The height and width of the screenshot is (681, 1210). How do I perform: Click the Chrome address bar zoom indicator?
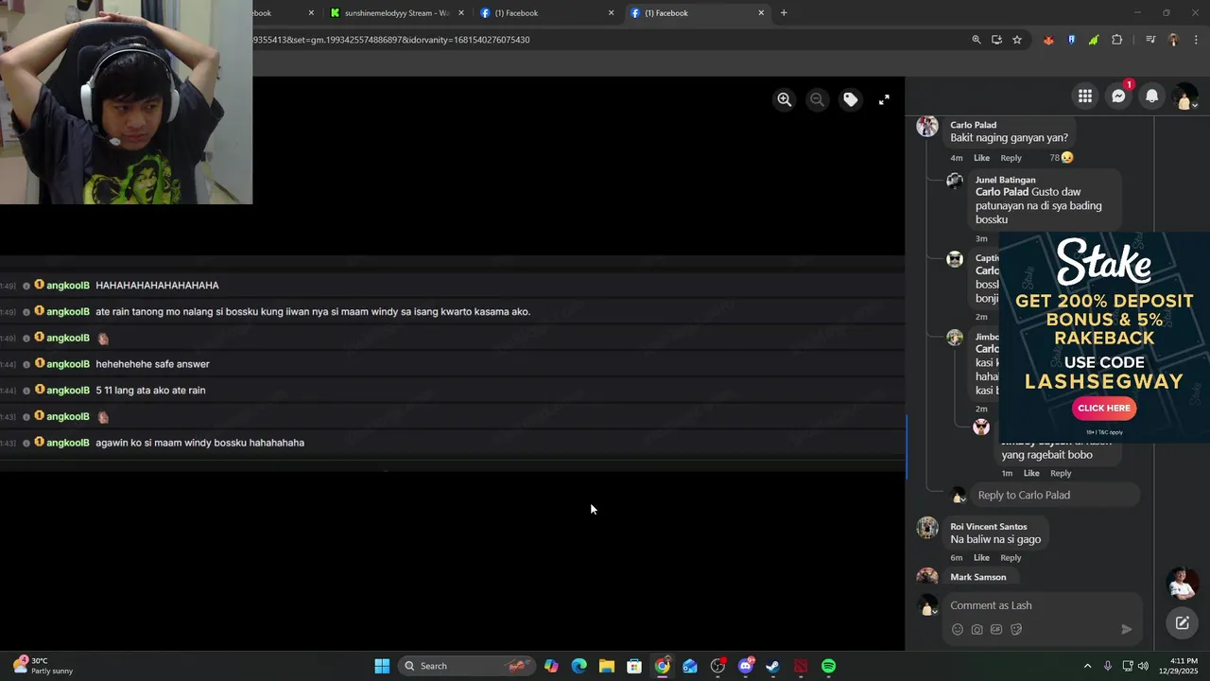click(x=977, y=40)
